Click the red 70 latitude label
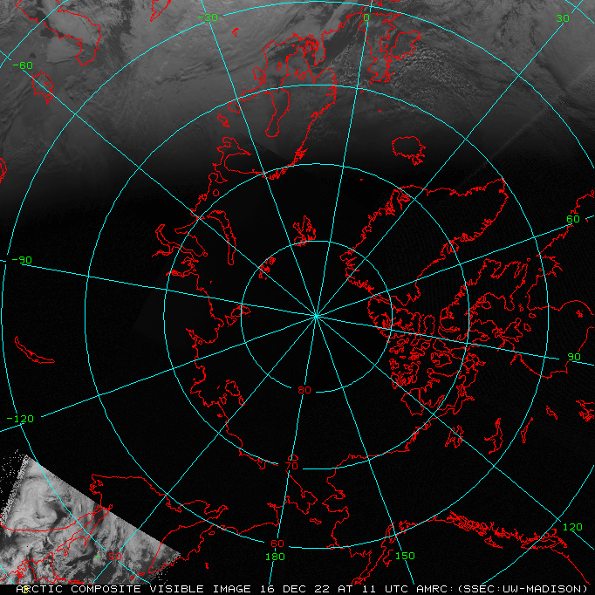The image size is (595, 595). click(x=291, y=466)
